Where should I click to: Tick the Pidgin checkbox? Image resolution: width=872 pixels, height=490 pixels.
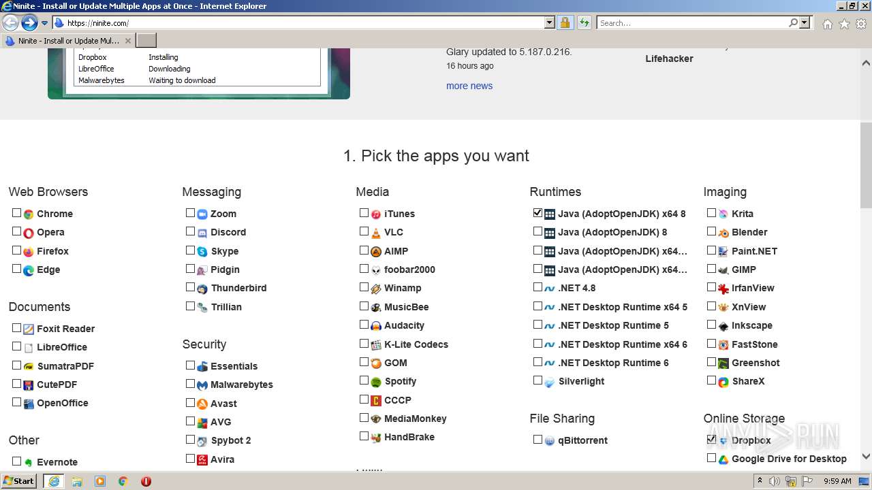[x=190, y=269]
